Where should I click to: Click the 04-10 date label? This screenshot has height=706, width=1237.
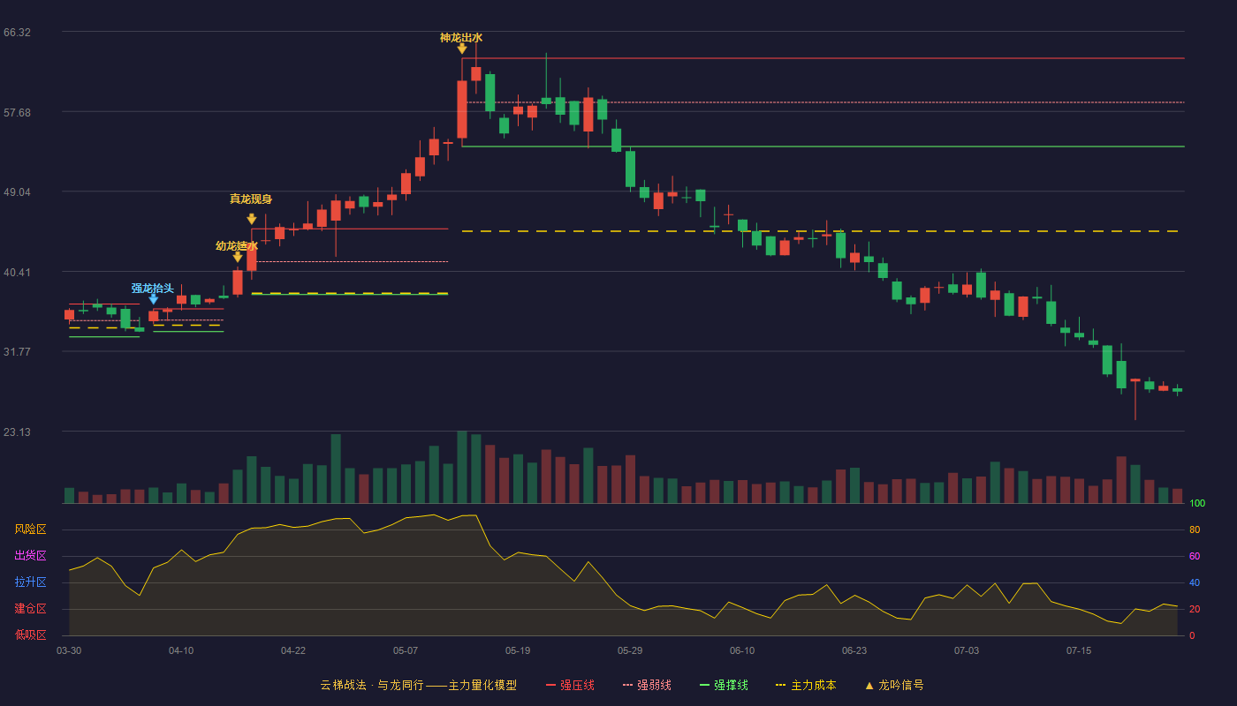click(x=181, y=650)
